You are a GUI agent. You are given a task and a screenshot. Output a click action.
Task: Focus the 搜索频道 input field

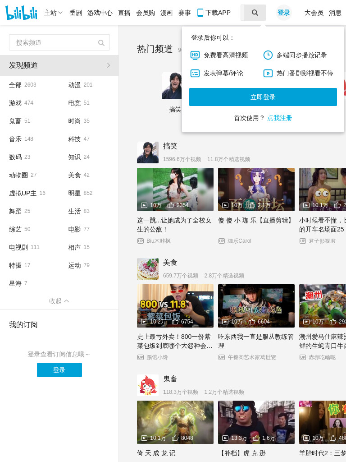point(59,42)
